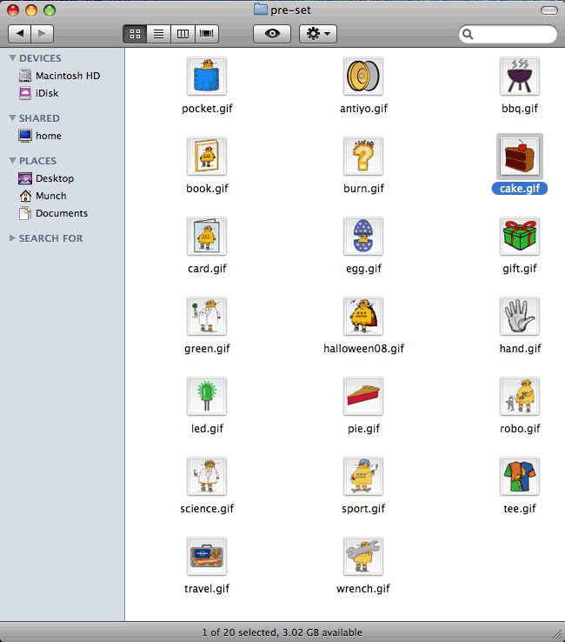Open Documents in the sidebar
The image size is (565, 642).
tap(53, 213)
